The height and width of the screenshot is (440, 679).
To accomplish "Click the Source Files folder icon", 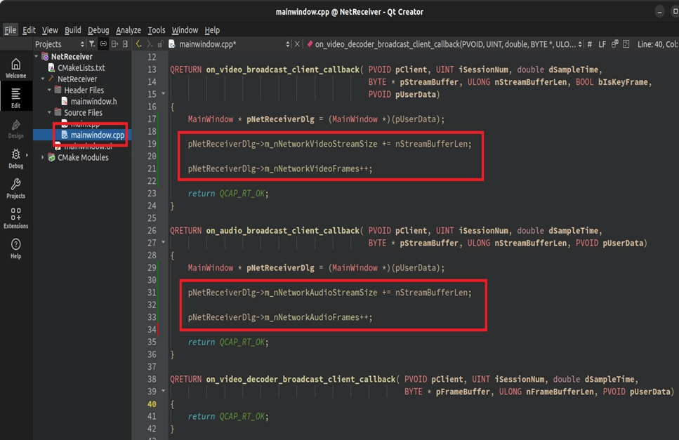I will click(x=58, y=112).
